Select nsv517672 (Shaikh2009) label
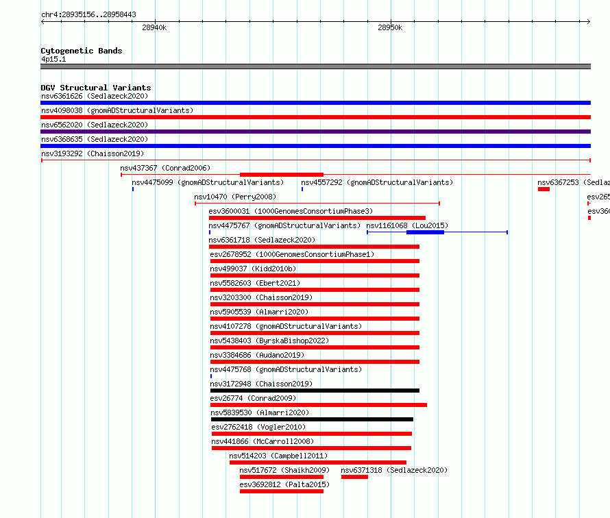 pos(284,470)
